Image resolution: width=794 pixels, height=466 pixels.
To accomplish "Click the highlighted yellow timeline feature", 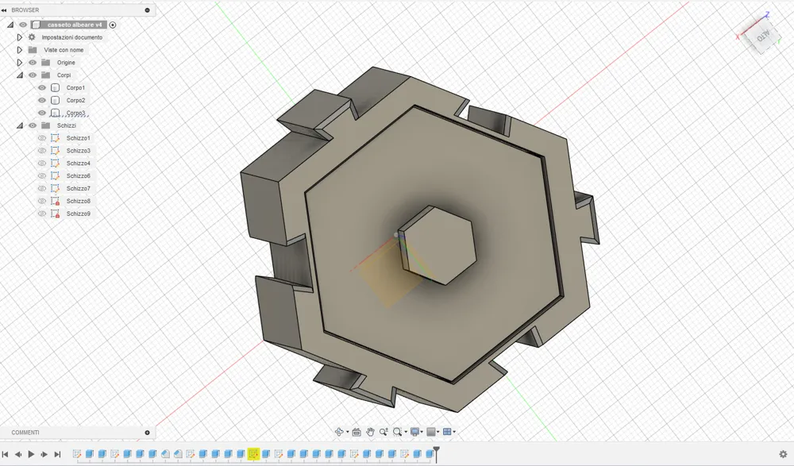I will (x=253, y=454).
